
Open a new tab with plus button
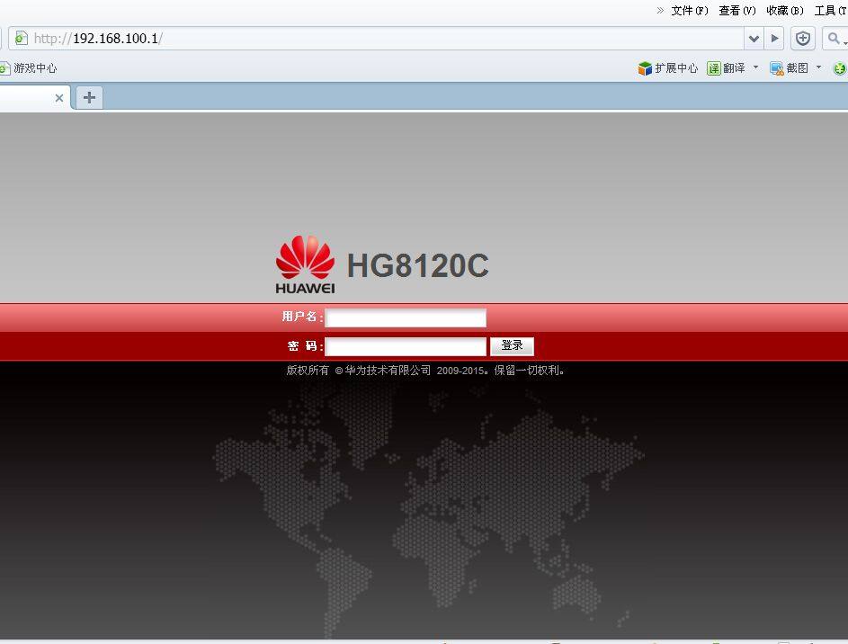89,97
